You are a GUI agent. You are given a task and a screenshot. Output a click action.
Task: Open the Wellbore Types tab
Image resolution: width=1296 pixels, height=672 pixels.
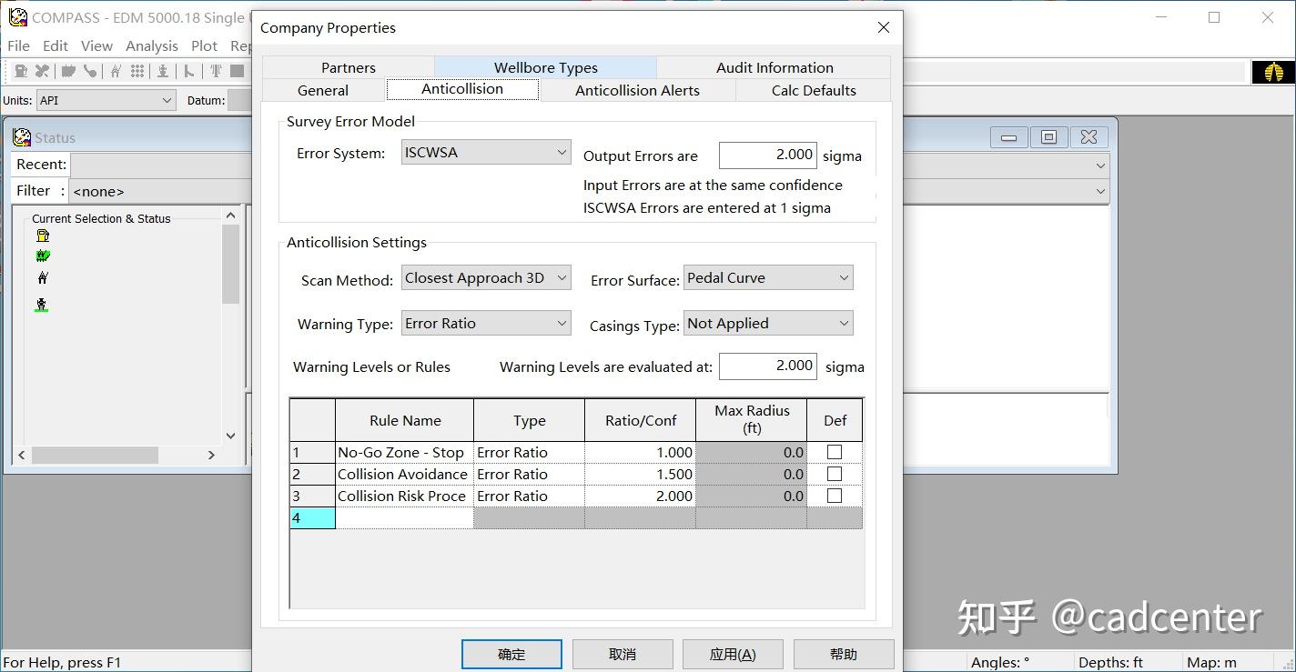(x=546, y=67)
